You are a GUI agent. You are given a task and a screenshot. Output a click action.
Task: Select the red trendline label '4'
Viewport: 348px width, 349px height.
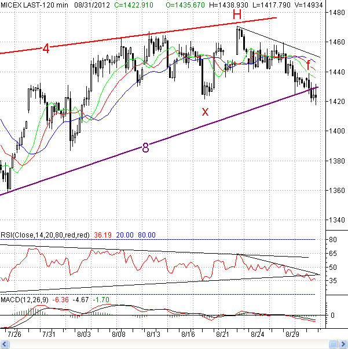(x=46, y=49)
